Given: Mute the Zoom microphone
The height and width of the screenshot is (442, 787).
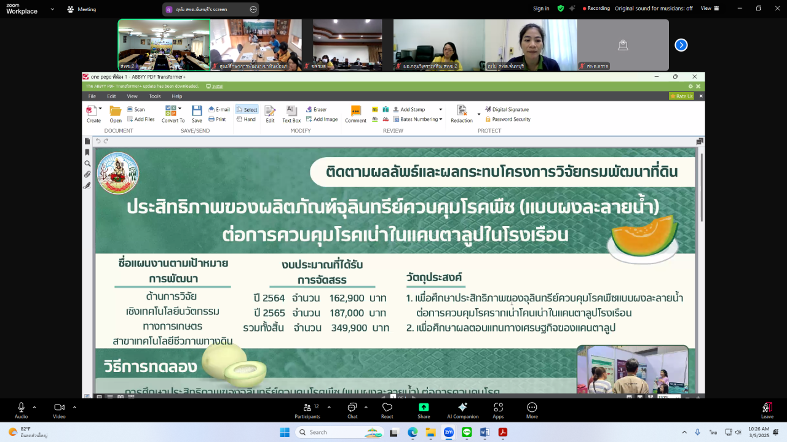Looking at the screenshot, I should (20, 406).
